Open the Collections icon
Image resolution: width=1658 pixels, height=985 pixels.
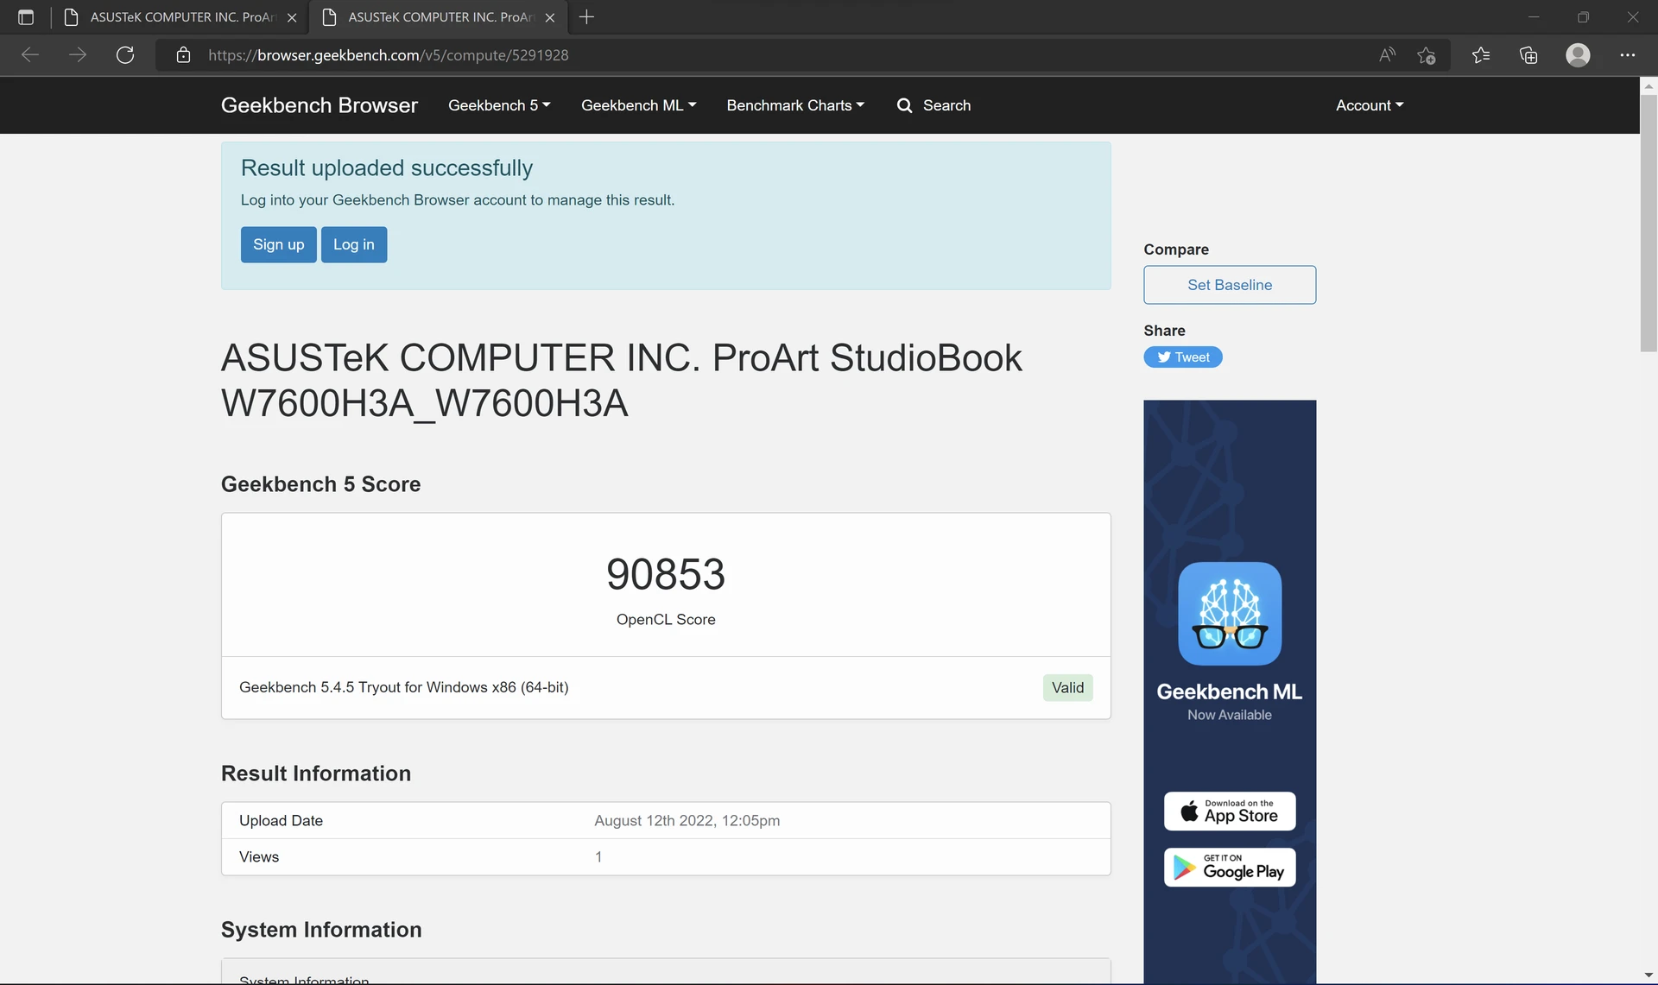(1528, 55)
